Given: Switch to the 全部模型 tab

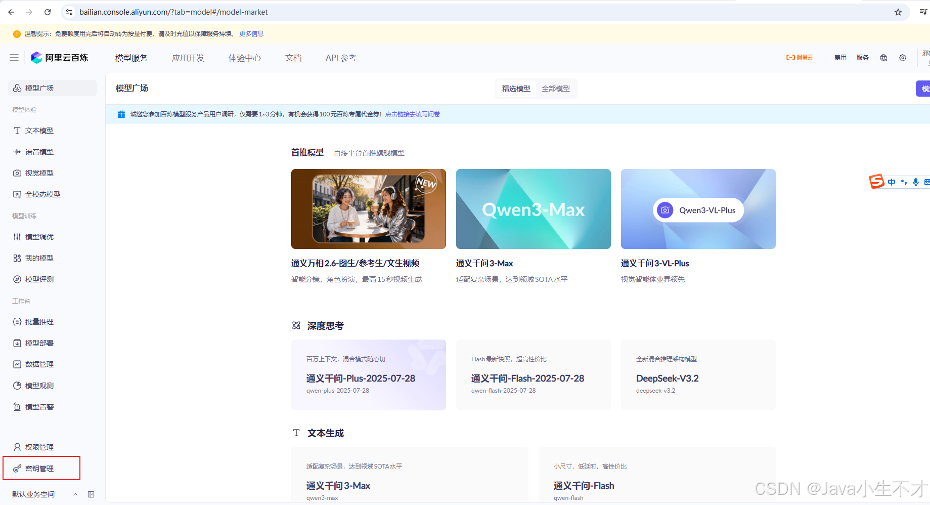Looking at the screenshot, I should (556, 89).
